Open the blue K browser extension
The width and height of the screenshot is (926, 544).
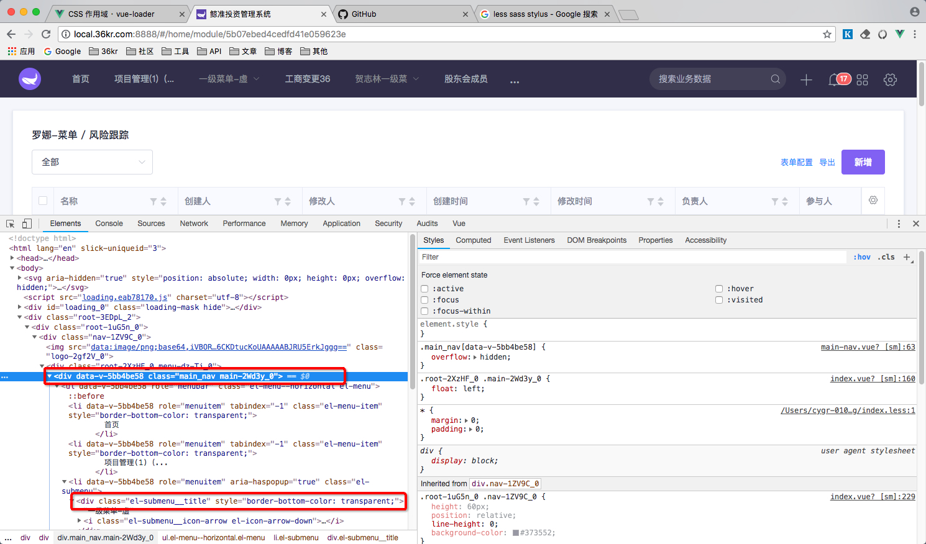(x=848, y=34)
